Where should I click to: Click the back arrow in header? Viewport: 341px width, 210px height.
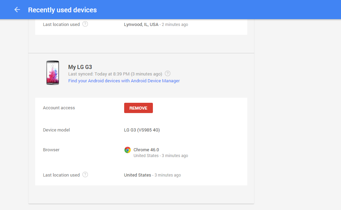(x=17, y=10)
